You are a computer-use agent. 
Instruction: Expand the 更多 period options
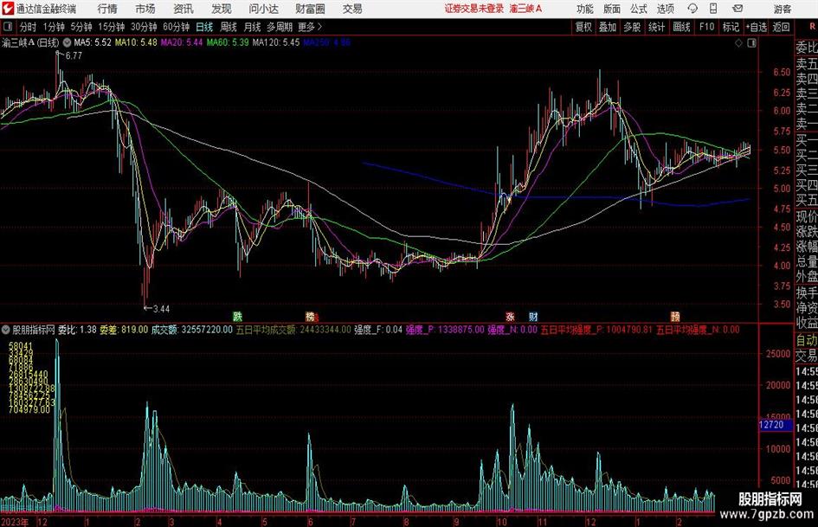pyautogui.click(x=310, y=27)
